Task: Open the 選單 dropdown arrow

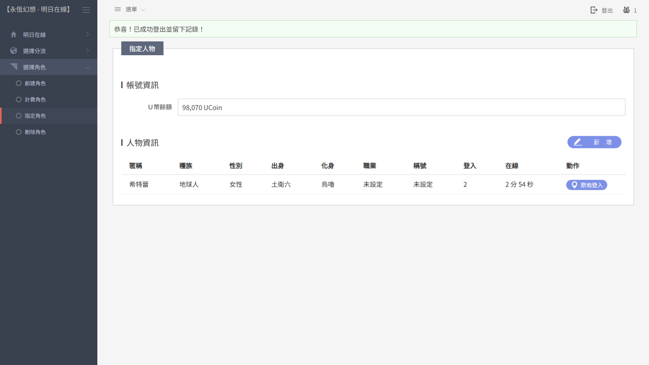Action: [143, 10]
